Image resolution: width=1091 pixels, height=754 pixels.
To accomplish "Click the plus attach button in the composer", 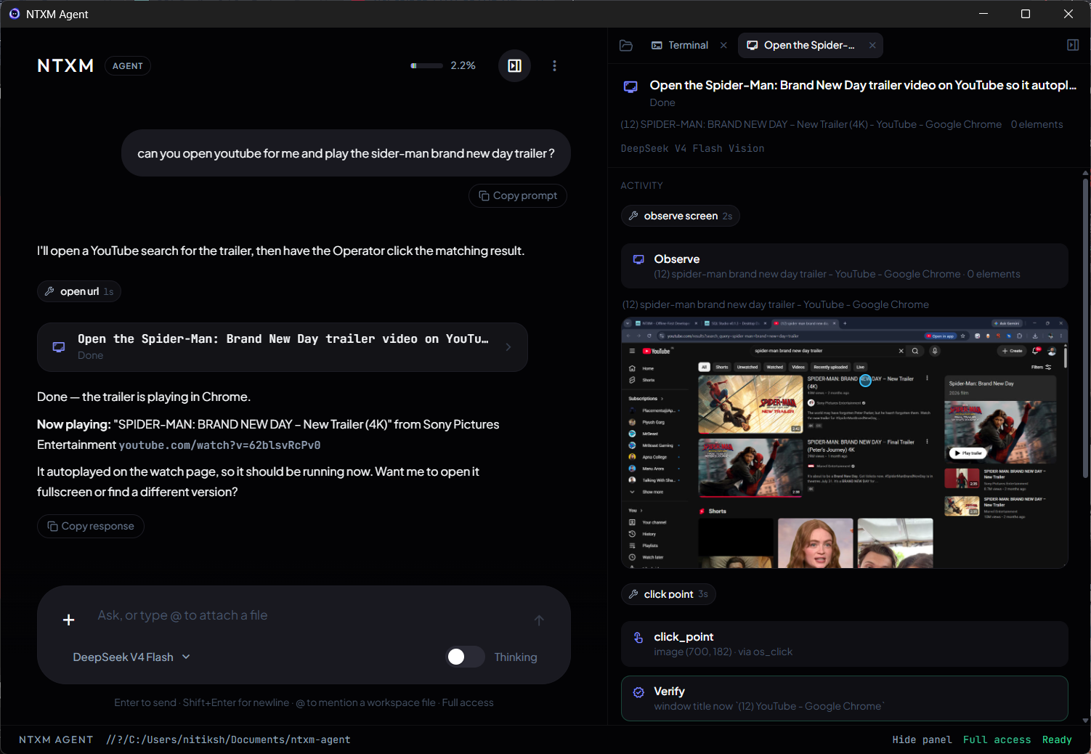I will click(x=69, y=620).
